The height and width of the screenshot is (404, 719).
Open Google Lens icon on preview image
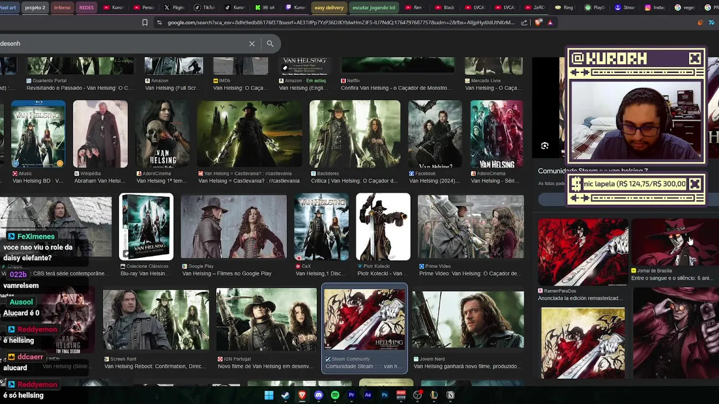[x=544, y=146]
